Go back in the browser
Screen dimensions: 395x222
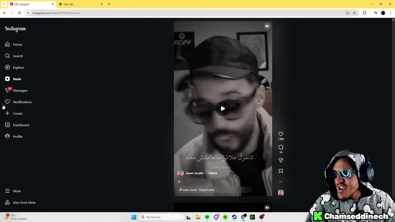(x=4, y=13)
